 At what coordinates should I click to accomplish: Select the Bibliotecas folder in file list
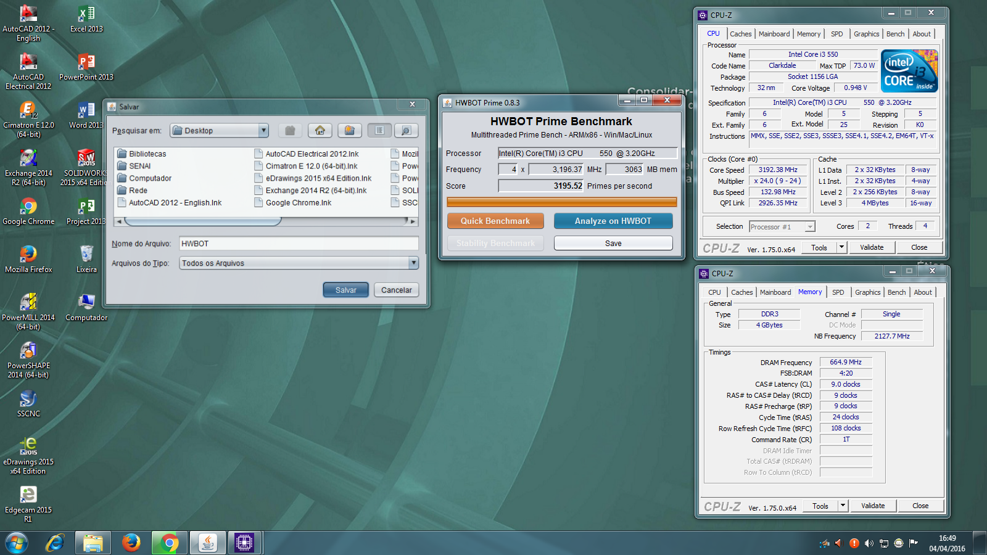coord(142,154)
